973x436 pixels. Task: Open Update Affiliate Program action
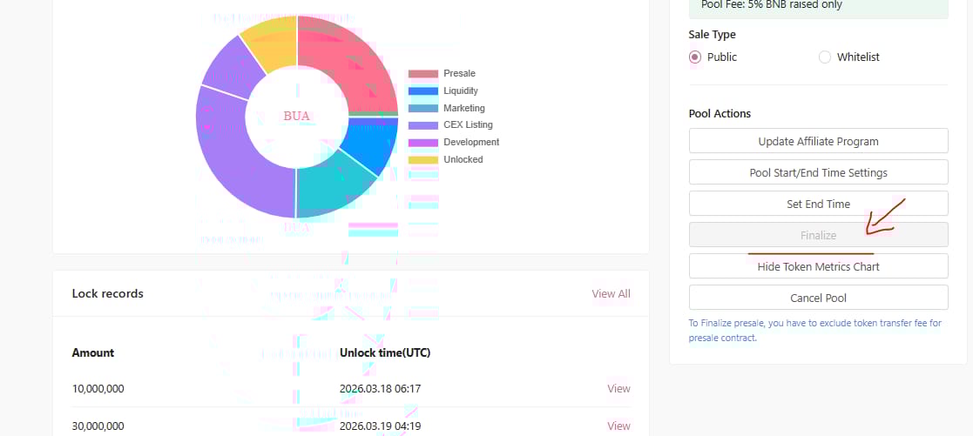pyautogui.click(x=818, y=141)
